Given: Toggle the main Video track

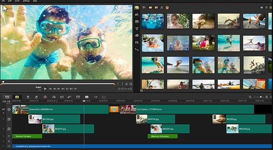Looking at the screenshot, I should pos(9,109).
